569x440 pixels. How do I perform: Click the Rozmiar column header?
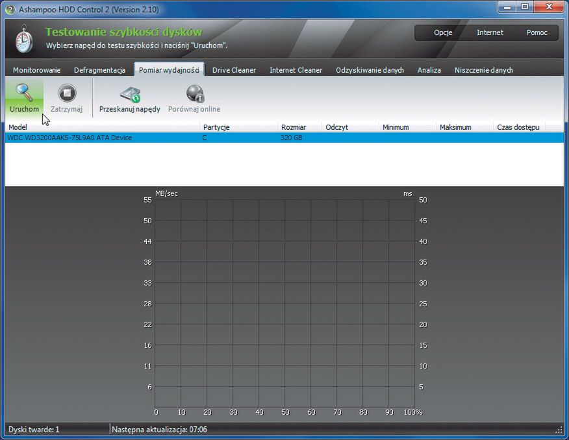point(299,127)
